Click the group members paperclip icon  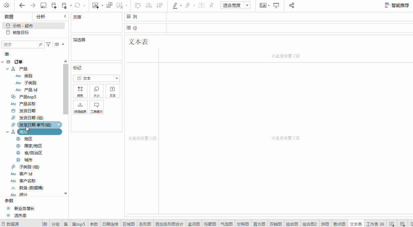pyautogui.click(x=188, y=5)
